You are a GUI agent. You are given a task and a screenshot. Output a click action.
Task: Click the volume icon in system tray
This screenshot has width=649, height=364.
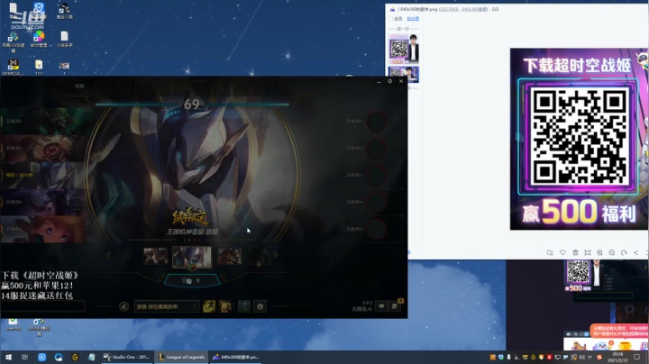click(x=581, y=357)
